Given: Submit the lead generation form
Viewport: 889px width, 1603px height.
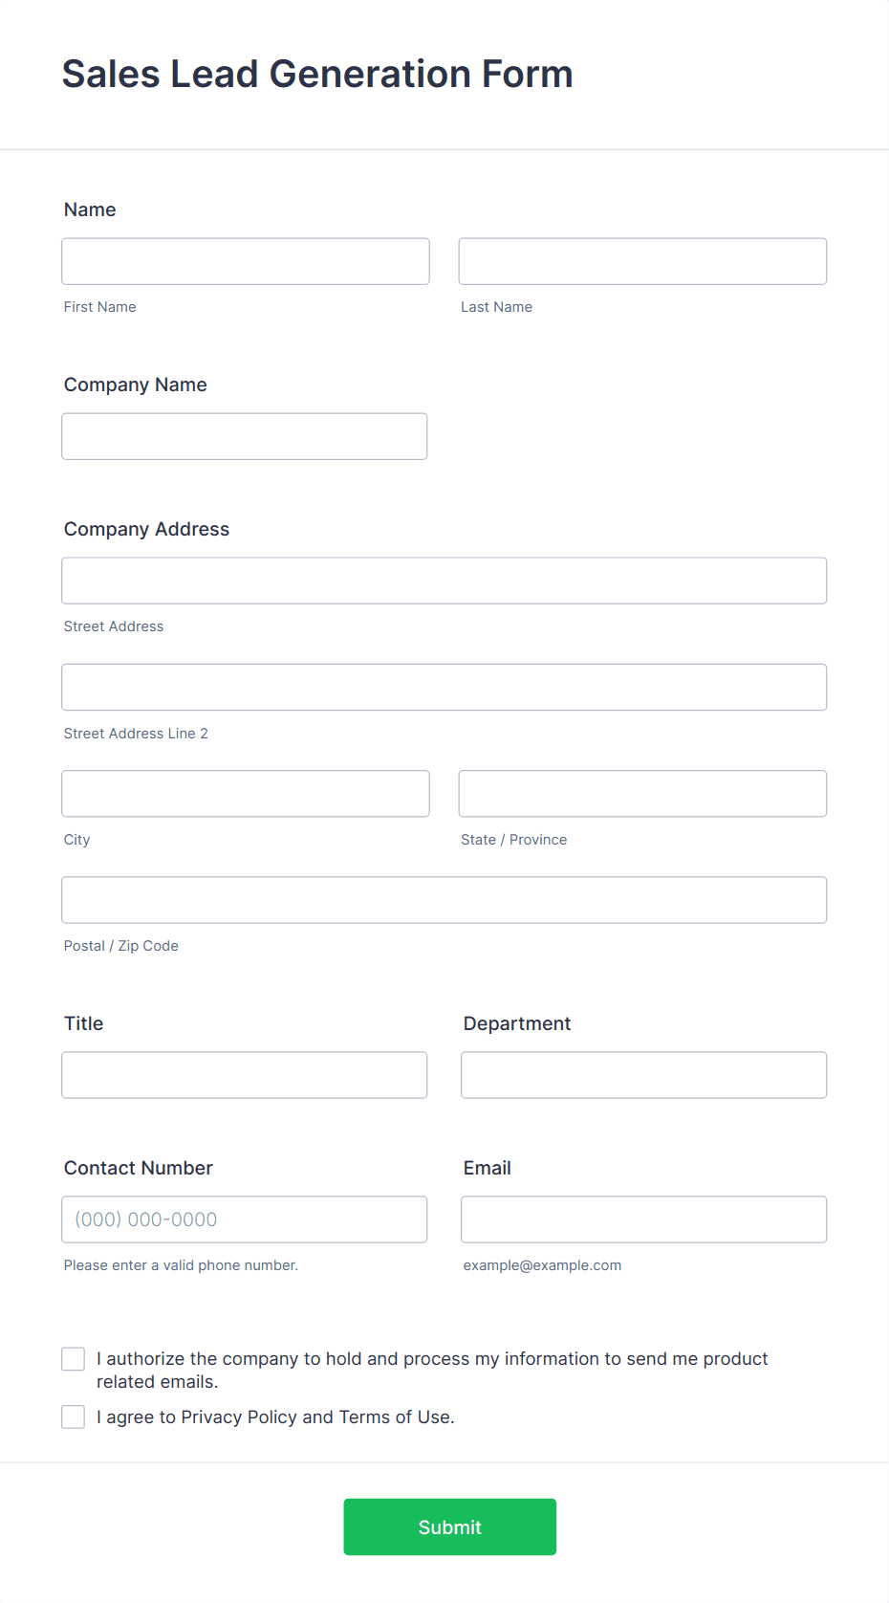Looking at the screenshot, I should [x=450, y=1526].
